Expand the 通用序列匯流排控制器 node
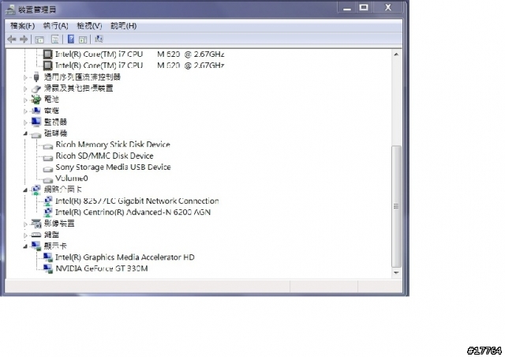The image size is (505, 357). (25, 77)
